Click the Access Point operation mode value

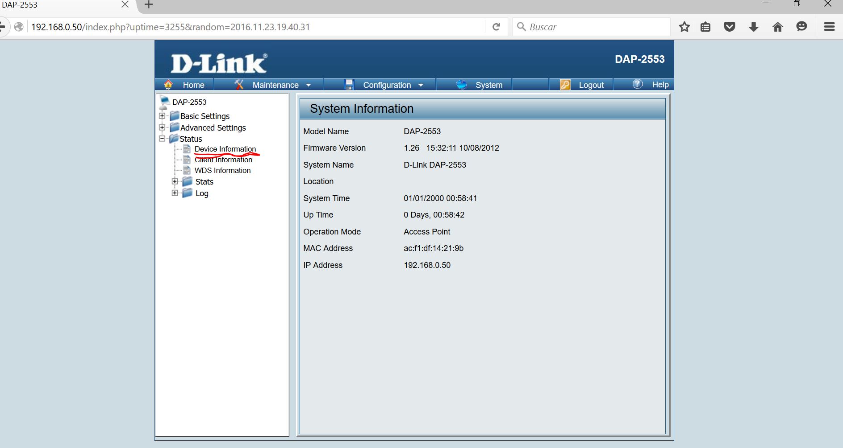coord(427,232)
